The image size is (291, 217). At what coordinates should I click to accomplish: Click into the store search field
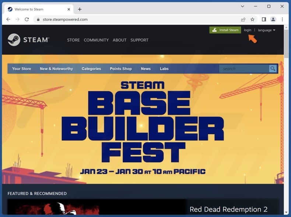[x=244, y=69]
